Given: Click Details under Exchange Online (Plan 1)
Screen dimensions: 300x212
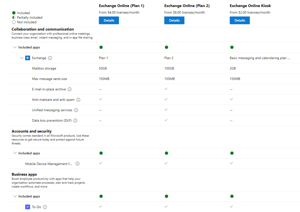Looking at the screenshot, I should (x=109, y=20).
